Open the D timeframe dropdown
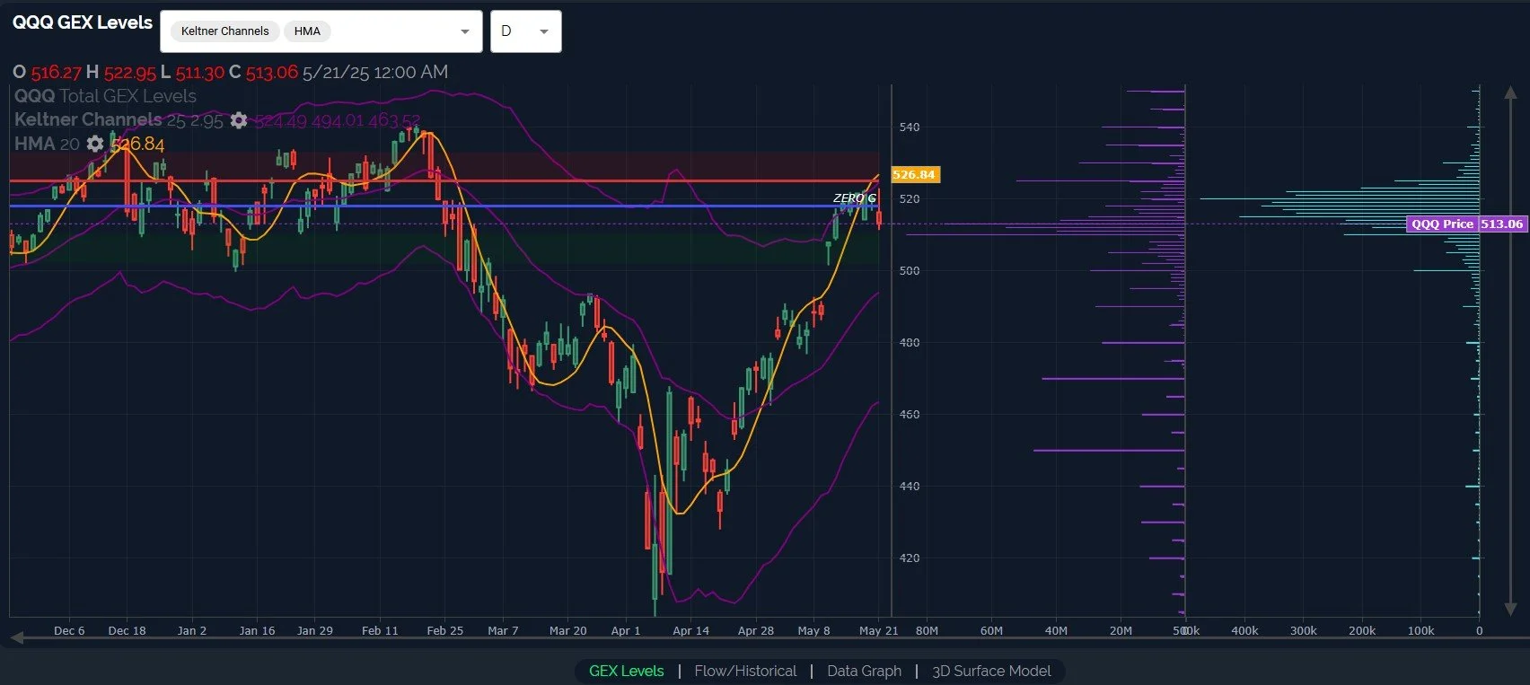1530x685 pixels. click(x=526, y=31)
